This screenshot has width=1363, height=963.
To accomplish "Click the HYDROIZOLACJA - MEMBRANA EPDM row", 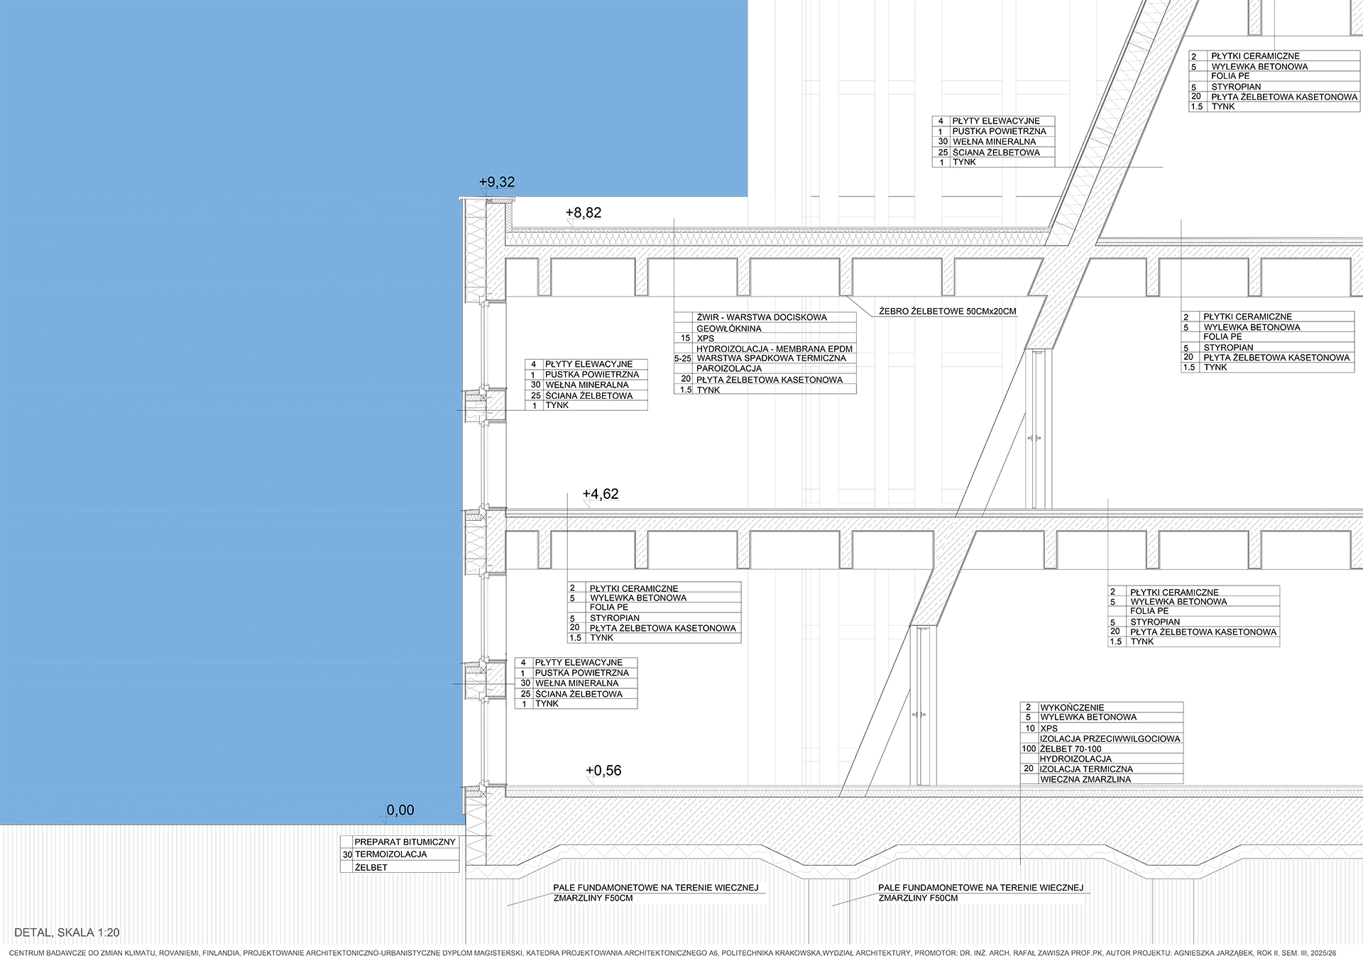I will tap(774, 348).
